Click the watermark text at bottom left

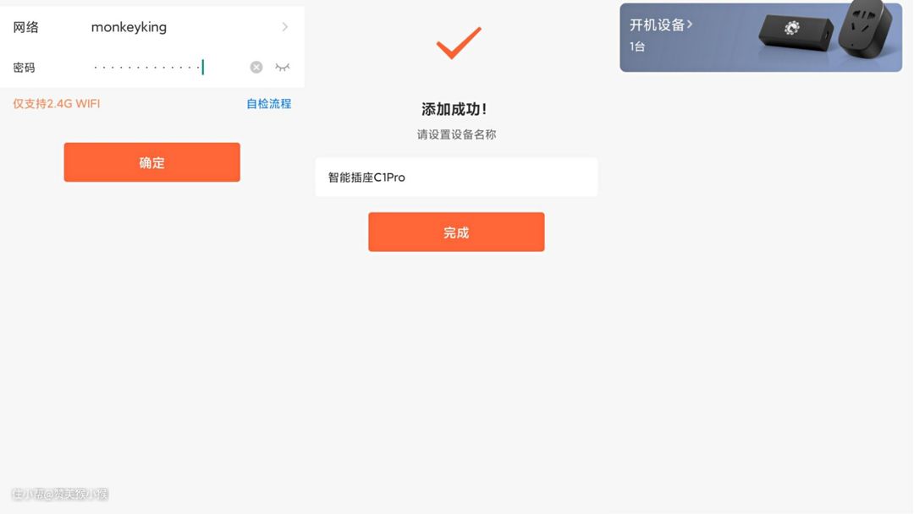60,495
